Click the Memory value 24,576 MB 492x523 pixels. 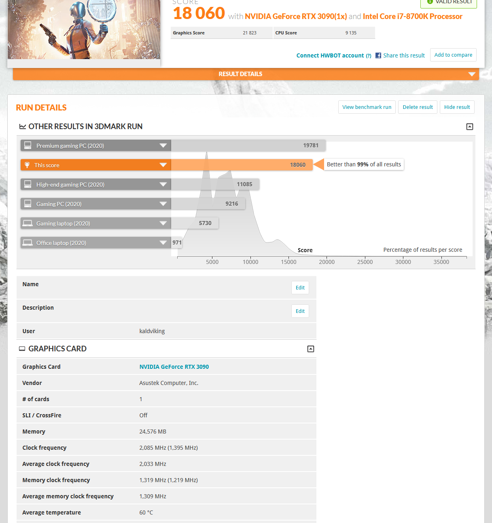tap(153, 432)
